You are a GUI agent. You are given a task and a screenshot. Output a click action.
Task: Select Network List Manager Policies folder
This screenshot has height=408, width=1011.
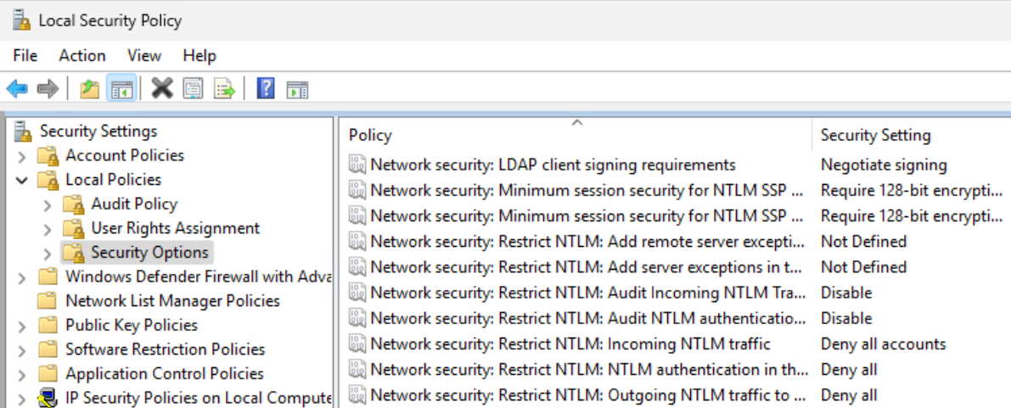click(x=172, y=301)
